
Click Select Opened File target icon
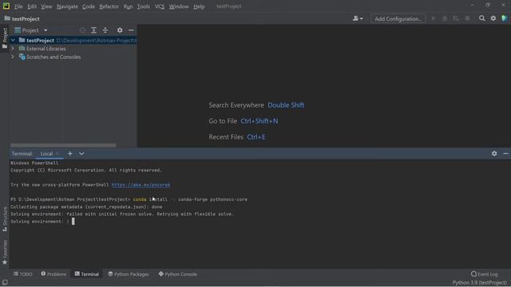[x=82, y=30]
